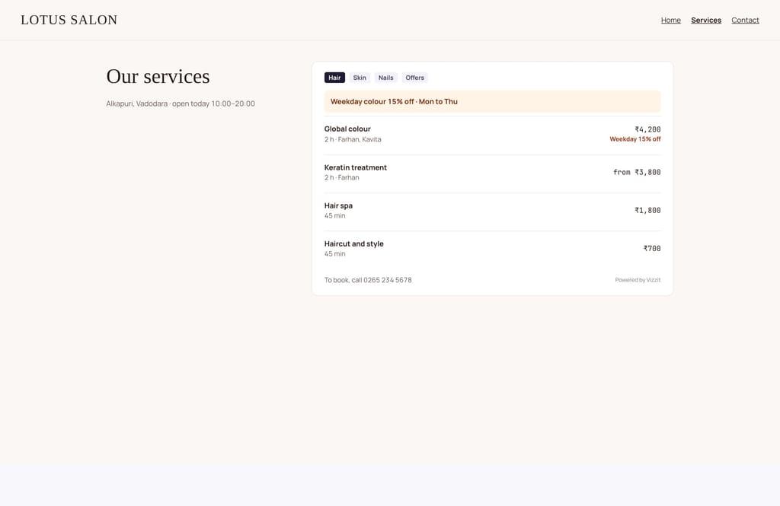Switch to the Nails tab
The width and height of the screenshot is (780, 506).
[385, 78]
